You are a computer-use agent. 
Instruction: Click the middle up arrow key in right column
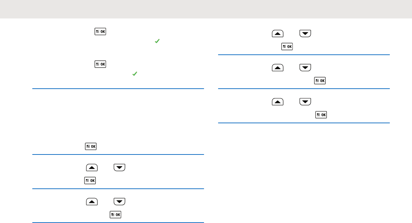click(277, 68)
